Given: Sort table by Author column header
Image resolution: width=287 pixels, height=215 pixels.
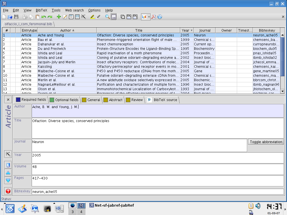Looking at the screenshot, I should pyautogui.click(x=67, y=30).
